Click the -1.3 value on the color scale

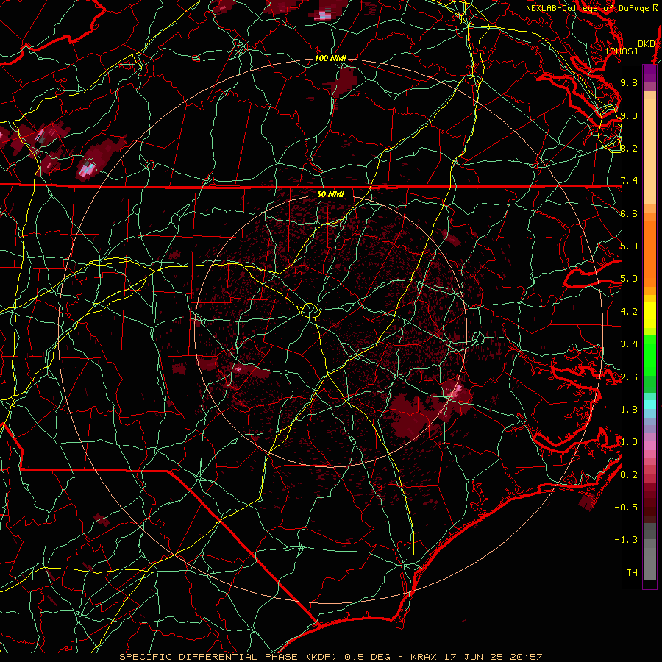pos(626,540)
